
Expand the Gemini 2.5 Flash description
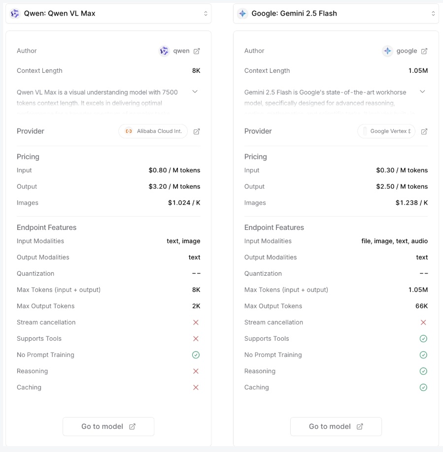pos(422,92)
